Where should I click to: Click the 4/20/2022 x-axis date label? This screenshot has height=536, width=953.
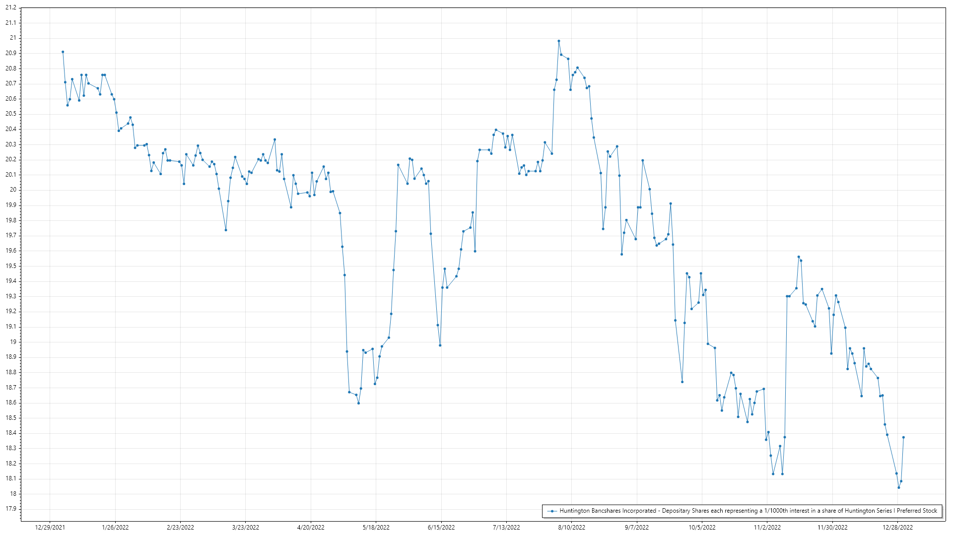tap(311, 528)
